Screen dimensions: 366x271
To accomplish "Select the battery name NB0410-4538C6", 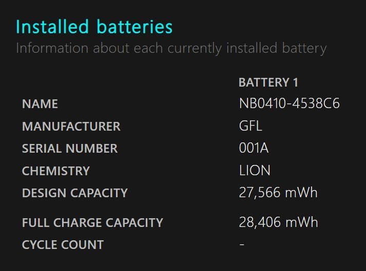I will coord(289,104).
